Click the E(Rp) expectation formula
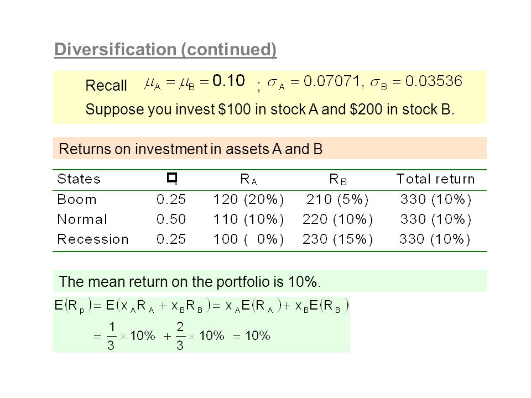 pyautogui.click(x=201, y=306)
